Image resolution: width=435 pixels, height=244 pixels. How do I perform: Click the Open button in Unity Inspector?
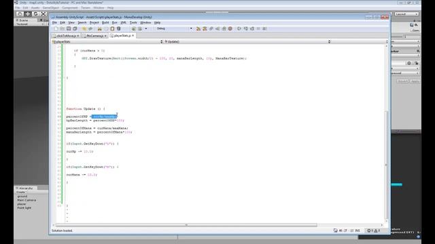(x=415, y=30)
